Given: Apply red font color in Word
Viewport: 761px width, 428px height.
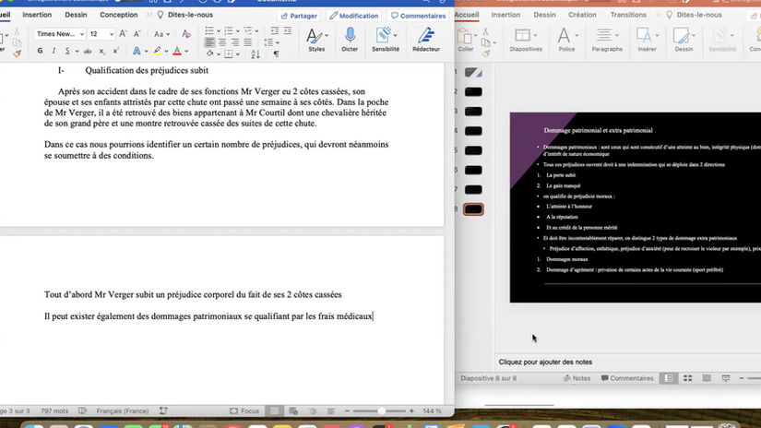Looking at the screenshot, I should tap(177, 51).
